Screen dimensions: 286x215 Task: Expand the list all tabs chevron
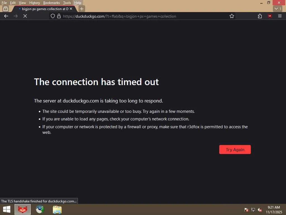278,9
